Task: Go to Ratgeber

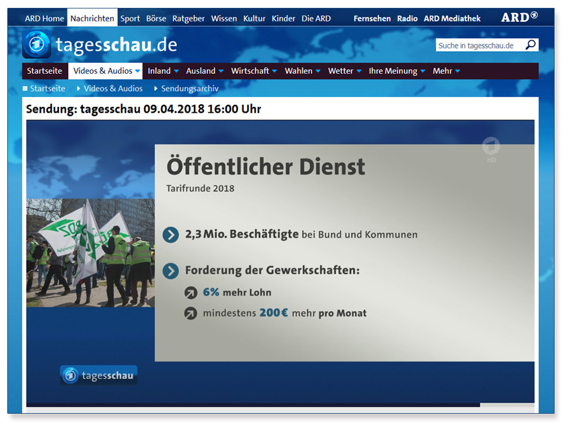Action: click(189, 19)
